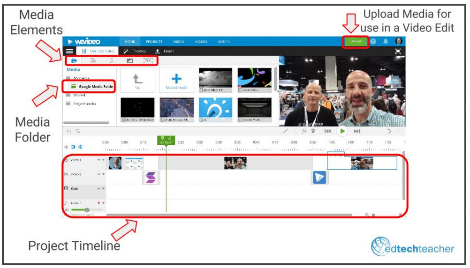Toggle the Main track arrow icon

coord(99,189)
